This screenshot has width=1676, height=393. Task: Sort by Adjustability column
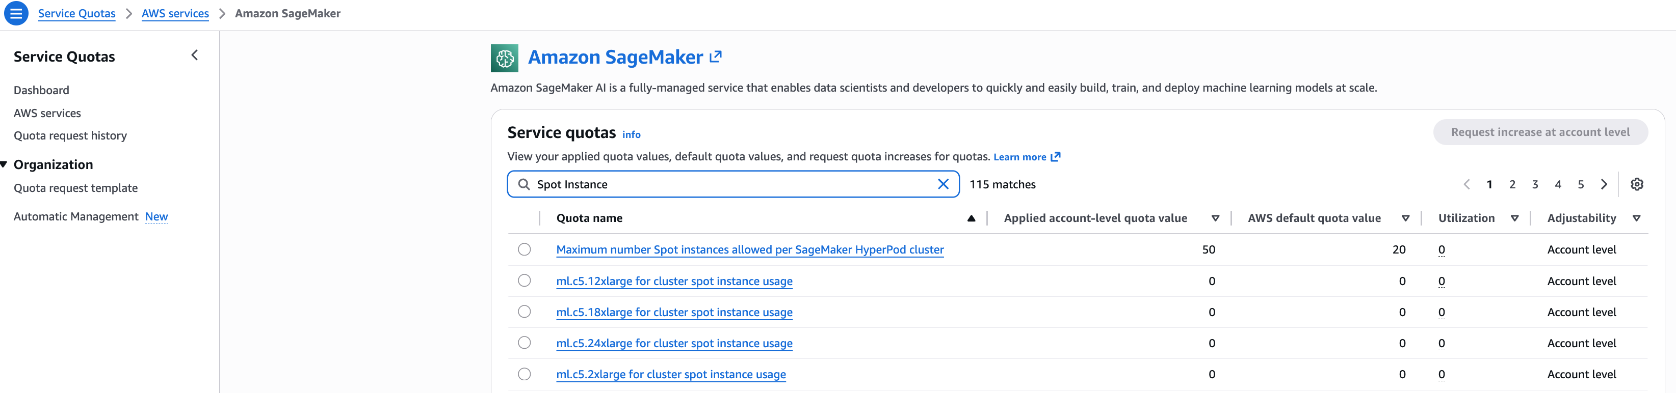[1636, 218]
